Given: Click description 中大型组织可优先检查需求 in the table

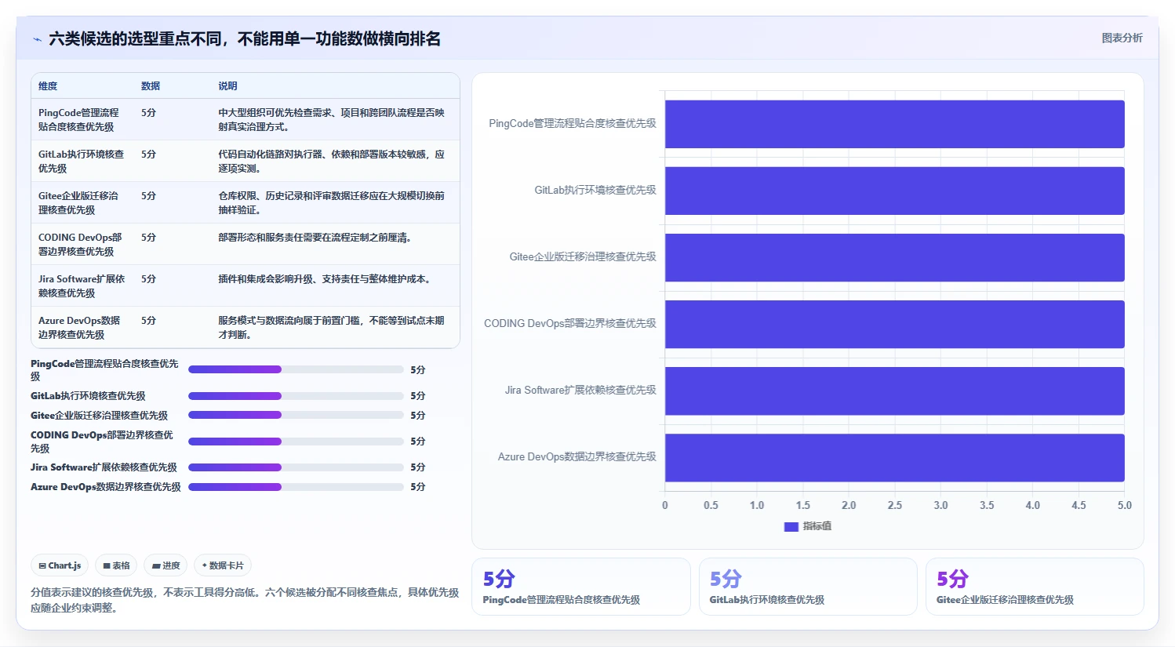Looking at the screenshot, I should pos(331,120).
